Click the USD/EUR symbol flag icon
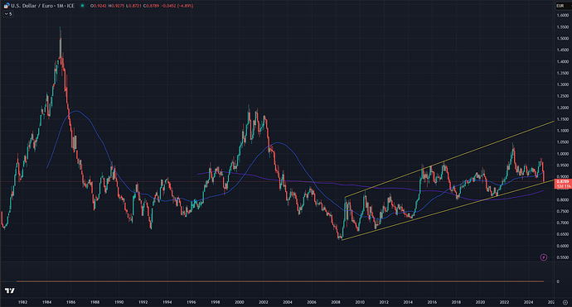The width and height of the screenshot is (572, 307). [x=7, y=6]
